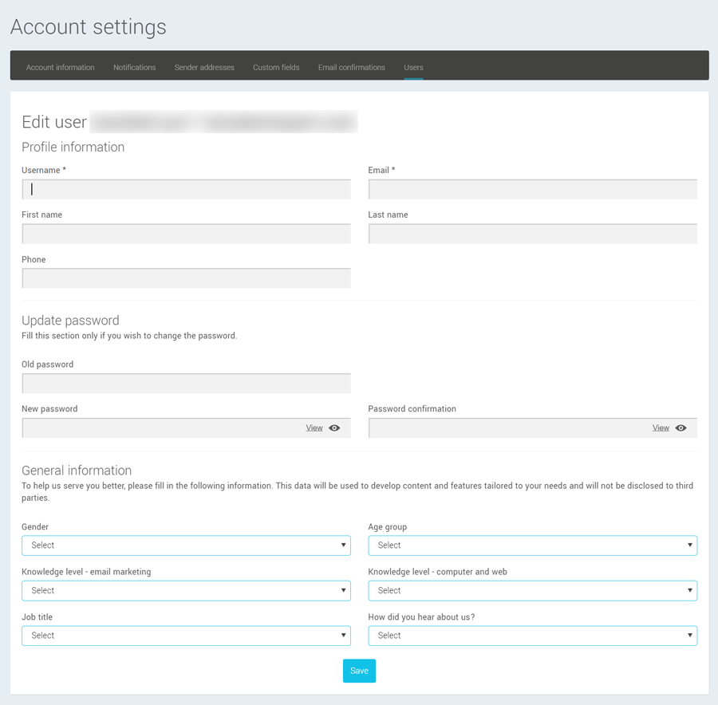Click the Old password field
This screenshot has height=705, width=718.
tap(186, 384)
